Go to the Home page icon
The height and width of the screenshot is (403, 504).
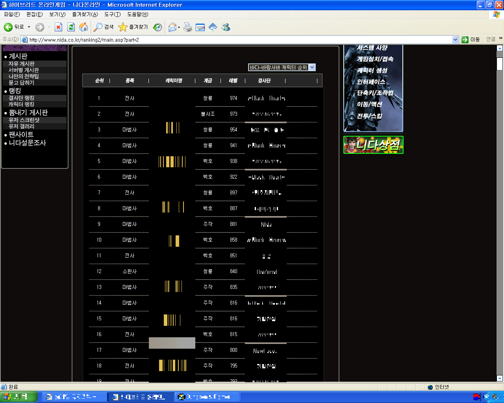pyautogui.click(x=83, y=27)
